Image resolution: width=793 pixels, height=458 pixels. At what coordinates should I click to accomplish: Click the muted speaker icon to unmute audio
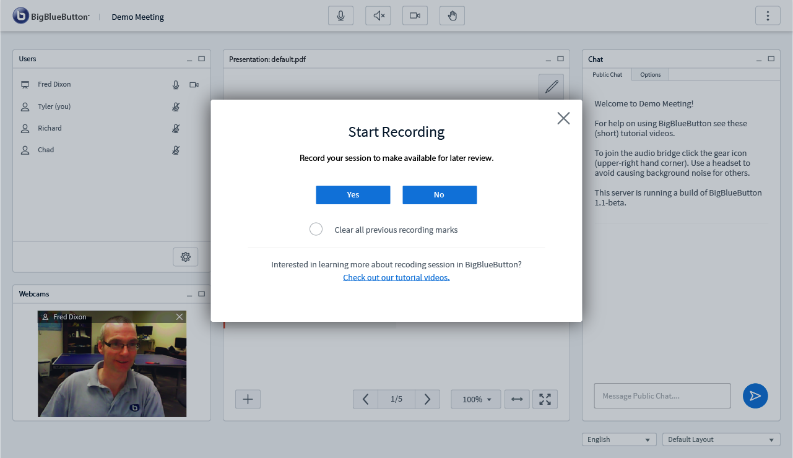point(378,15)
